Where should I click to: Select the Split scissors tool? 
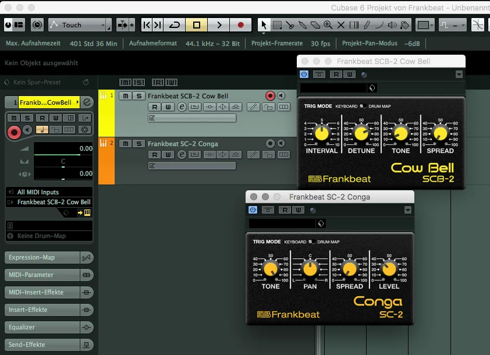(290, 24)
